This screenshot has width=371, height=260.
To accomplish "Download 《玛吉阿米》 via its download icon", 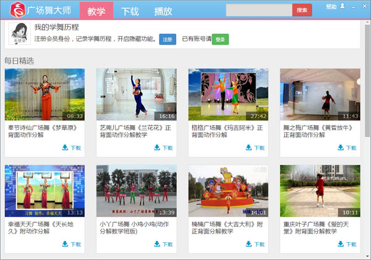I will [249, 148].
